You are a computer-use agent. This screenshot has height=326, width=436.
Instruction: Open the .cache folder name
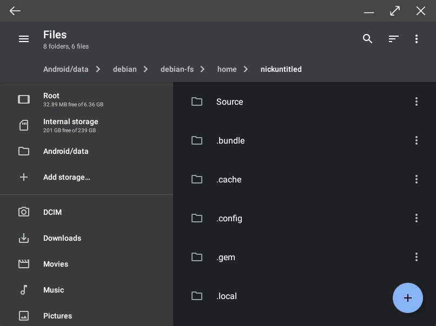[229, 180]
